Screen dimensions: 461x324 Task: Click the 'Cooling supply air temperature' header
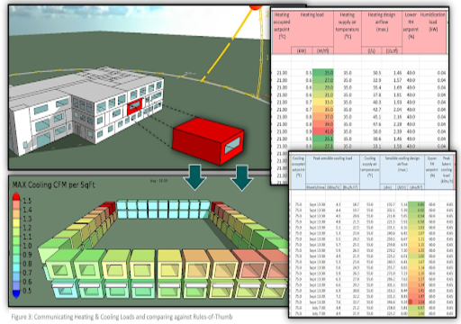[370, 166]
